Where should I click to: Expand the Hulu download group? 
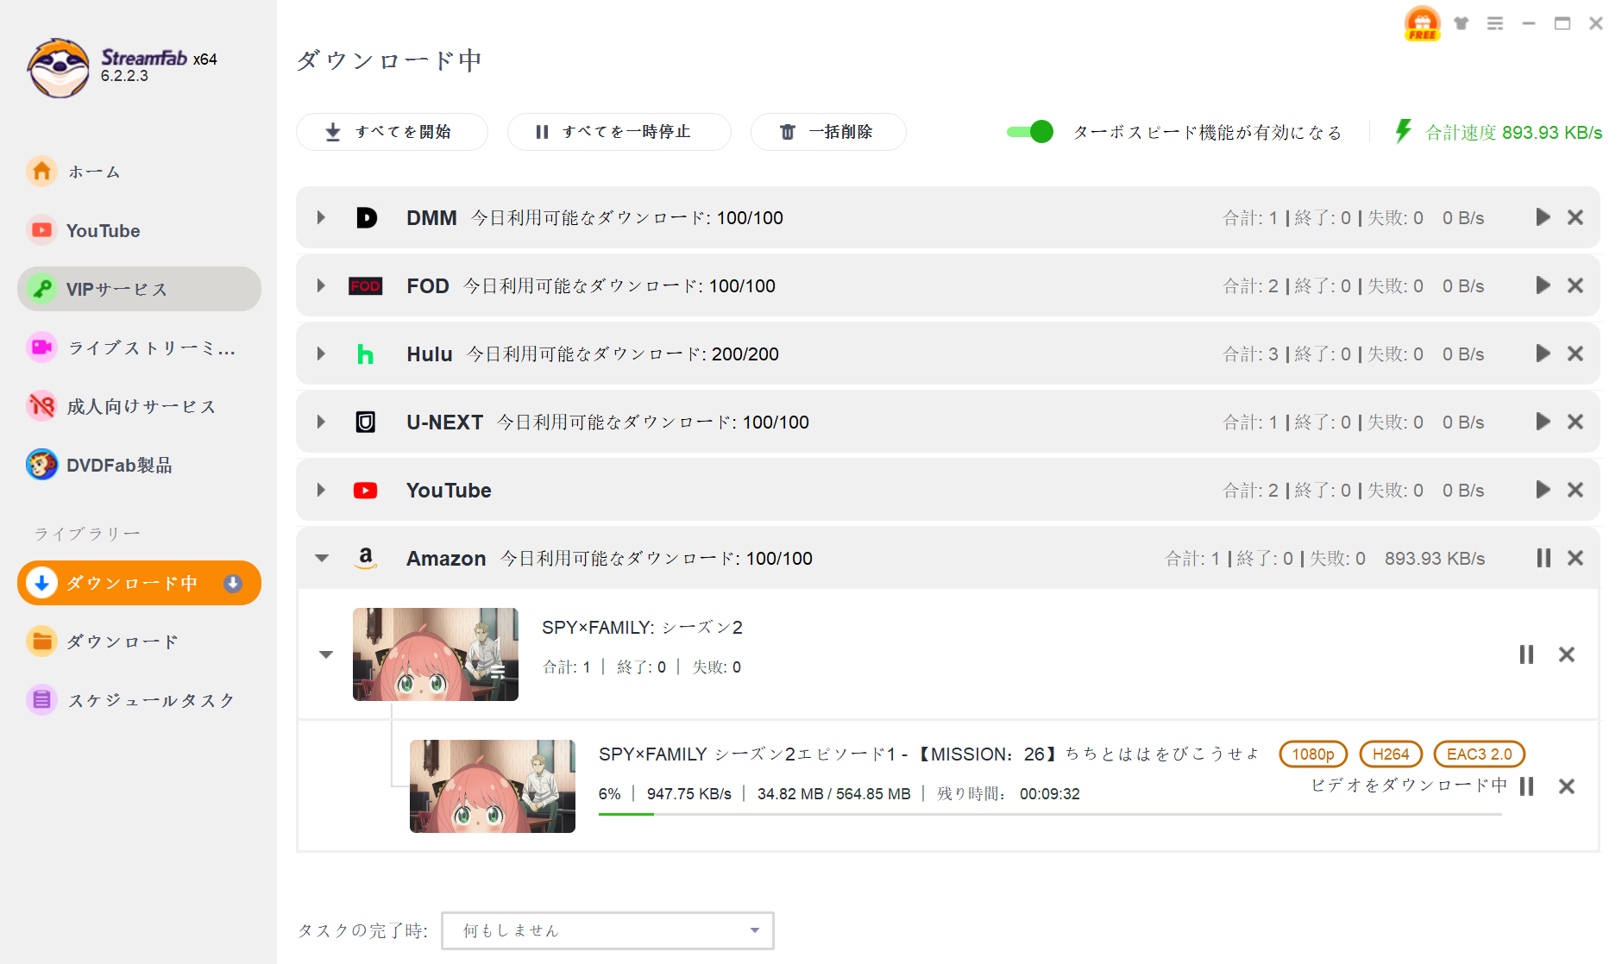point(321,354)
